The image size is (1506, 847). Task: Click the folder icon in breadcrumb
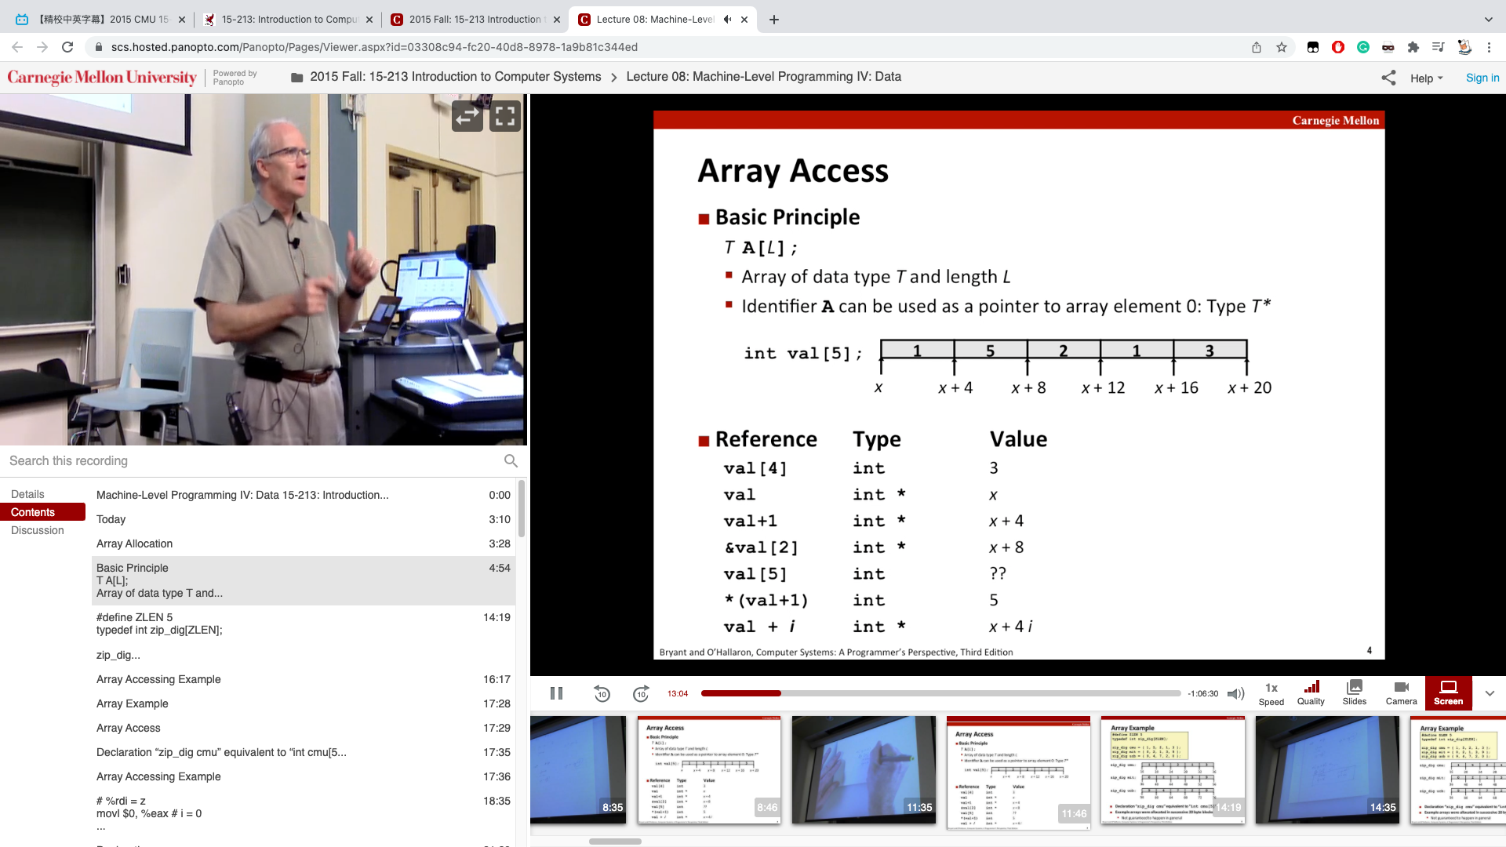(x=296, y=77)
